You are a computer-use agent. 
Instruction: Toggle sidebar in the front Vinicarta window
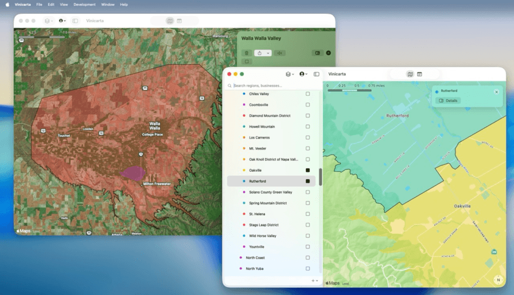click(x=316, y=74)
